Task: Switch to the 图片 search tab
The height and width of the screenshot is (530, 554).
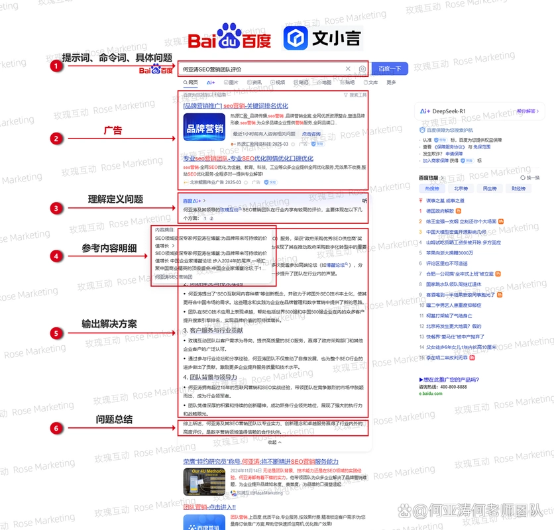Action: click(x=232, y=81)
